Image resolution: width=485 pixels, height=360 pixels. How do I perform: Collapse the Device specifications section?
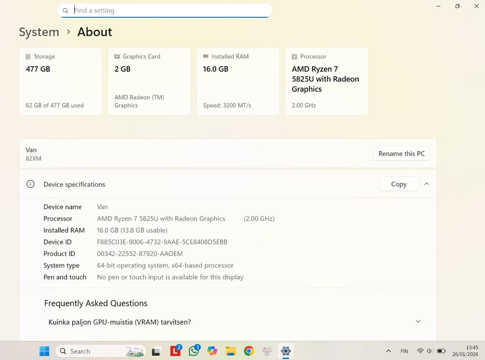pyautogui.click(x=426, y=184)
